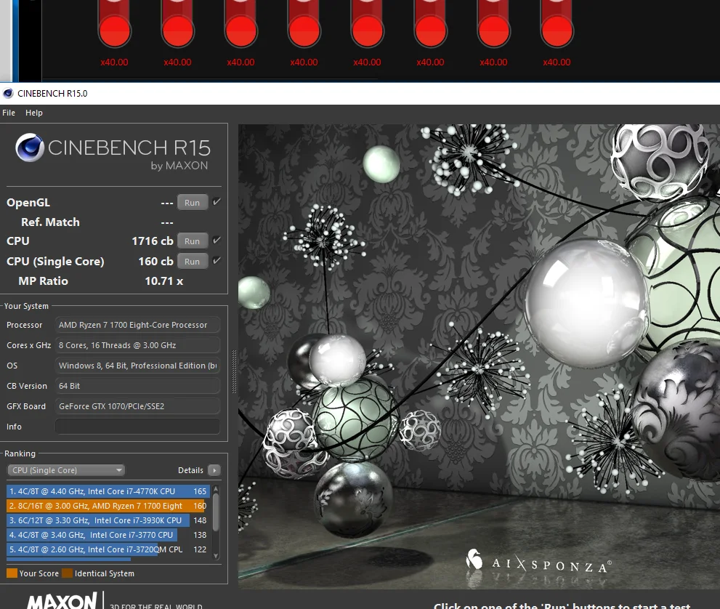This screenshot has height=609, width=720.
Task: Click the orange Your Score swatch
Action: (x=12, y=573)
